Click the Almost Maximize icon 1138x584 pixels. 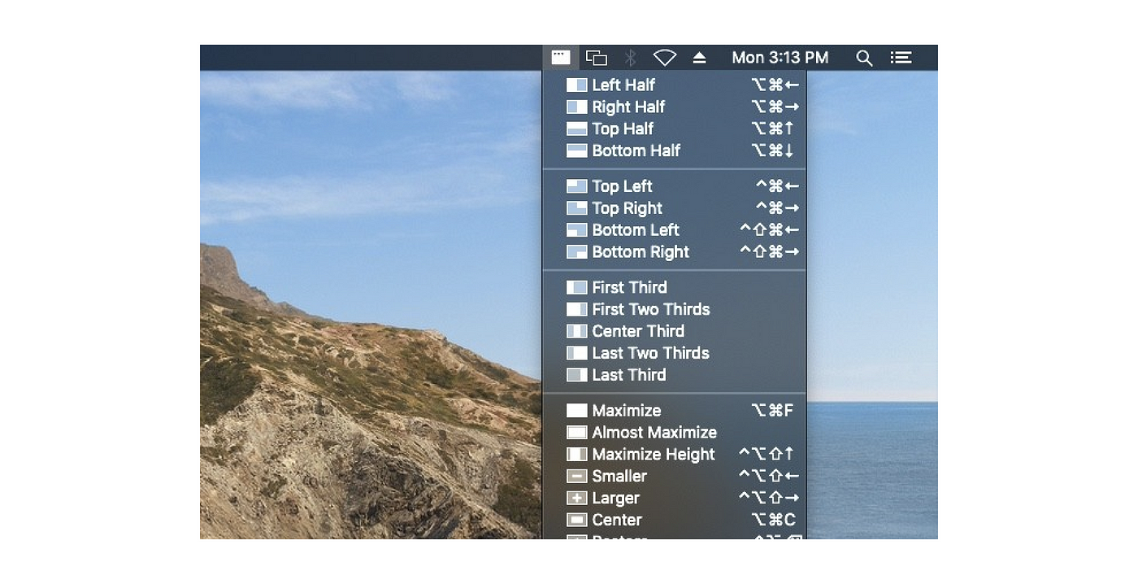[576, 433]
